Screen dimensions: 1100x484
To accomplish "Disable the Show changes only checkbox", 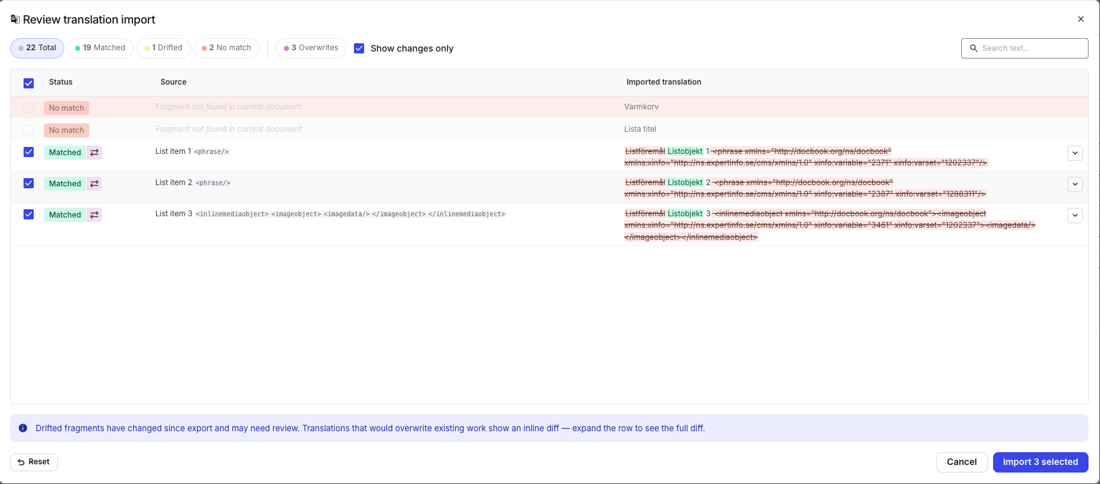I will [x=359, y=48].
